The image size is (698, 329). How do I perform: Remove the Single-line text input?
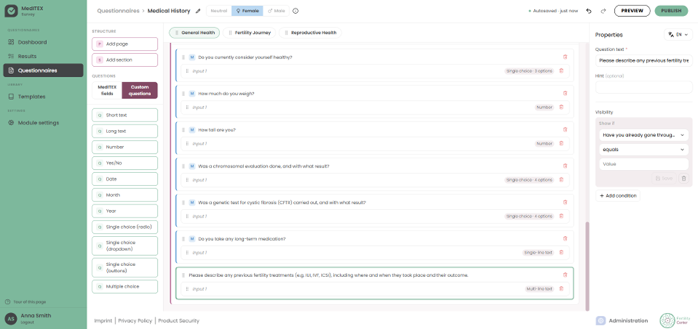[561, 253]
